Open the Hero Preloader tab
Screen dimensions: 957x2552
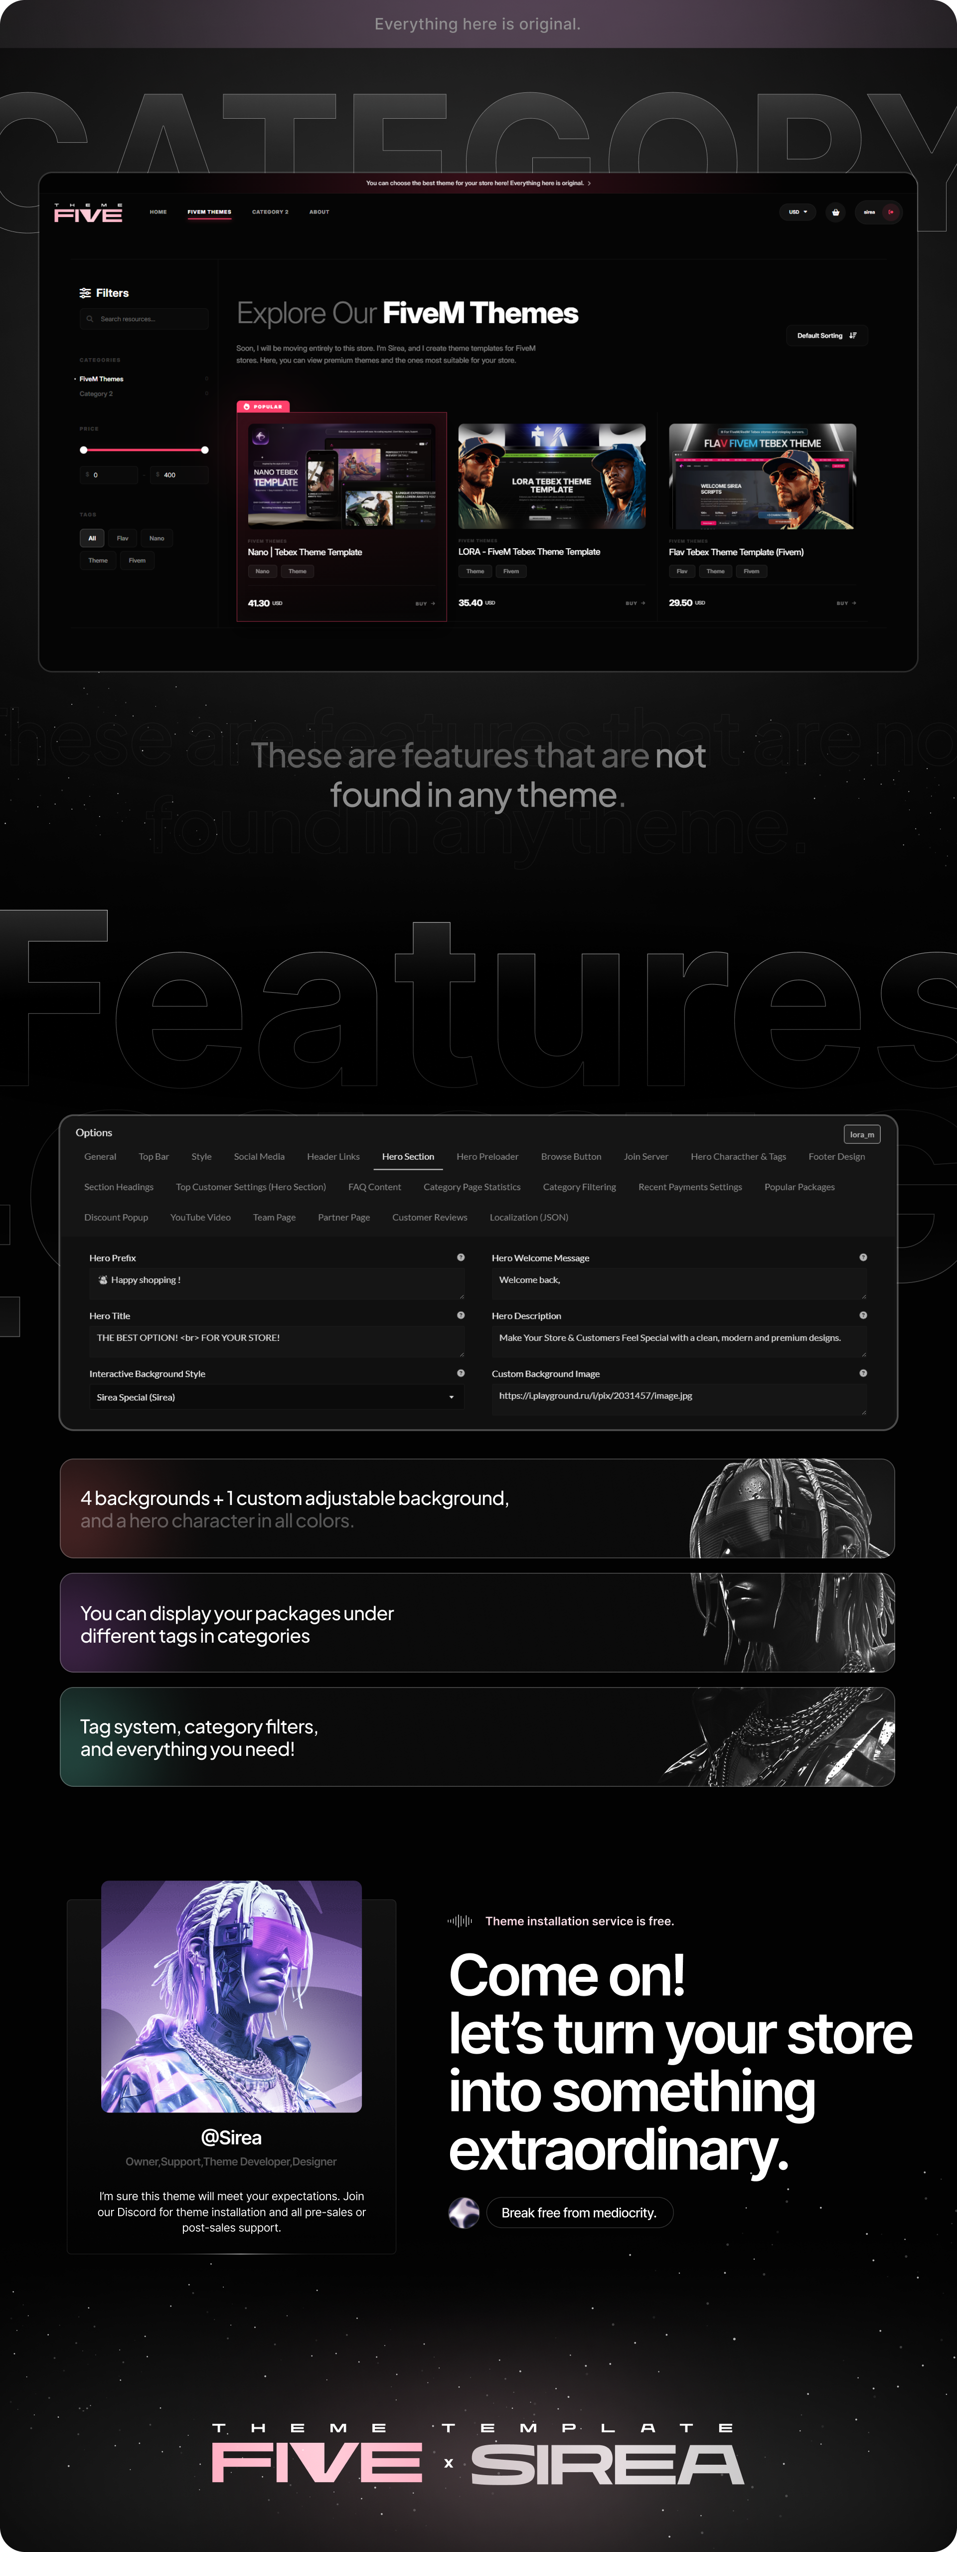pos(487,1156)
